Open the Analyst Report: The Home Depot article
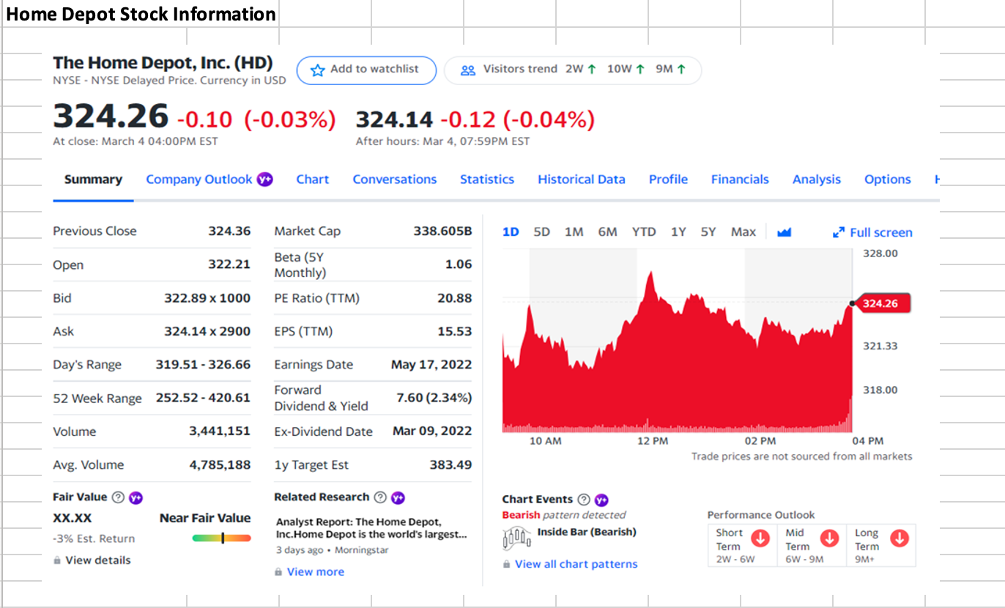Screen dimensions: 1005x608 click(370, 528)
